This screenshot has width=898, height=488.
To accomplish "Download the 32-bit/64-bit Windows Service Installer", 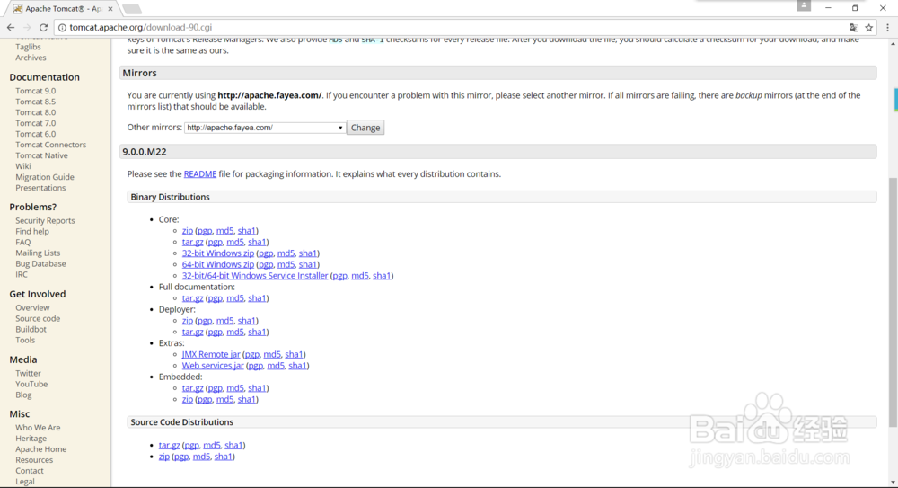I will [x=255, y=275].
